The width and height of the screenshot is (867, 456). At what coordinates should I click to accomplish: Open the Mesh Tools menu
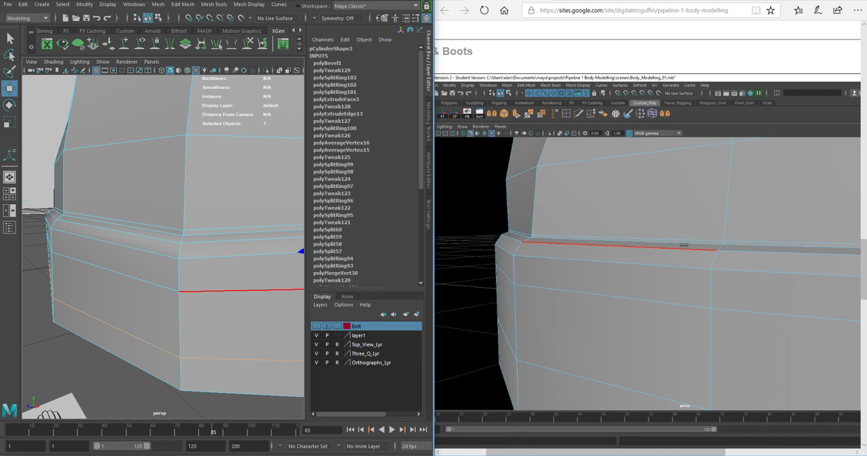[x=214, y=5]
